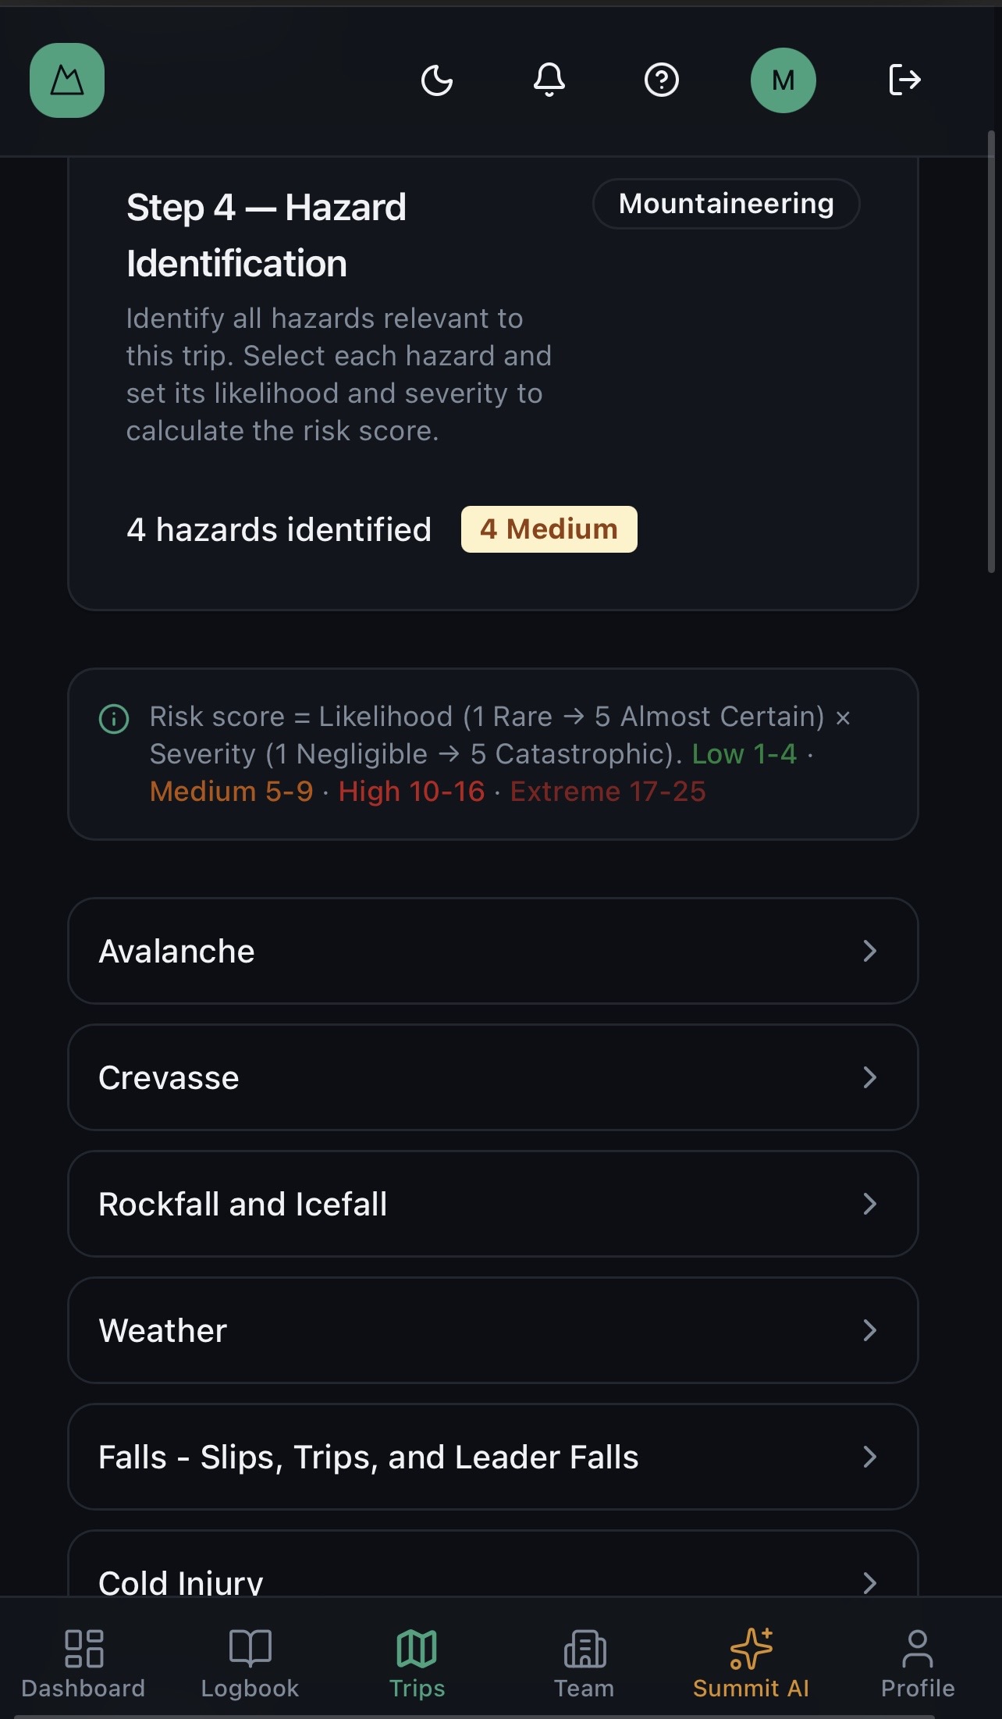The image size is (1002, 1719).
Task: Open the Rockfall and Icefall hazard
Action: [494, 1204]
